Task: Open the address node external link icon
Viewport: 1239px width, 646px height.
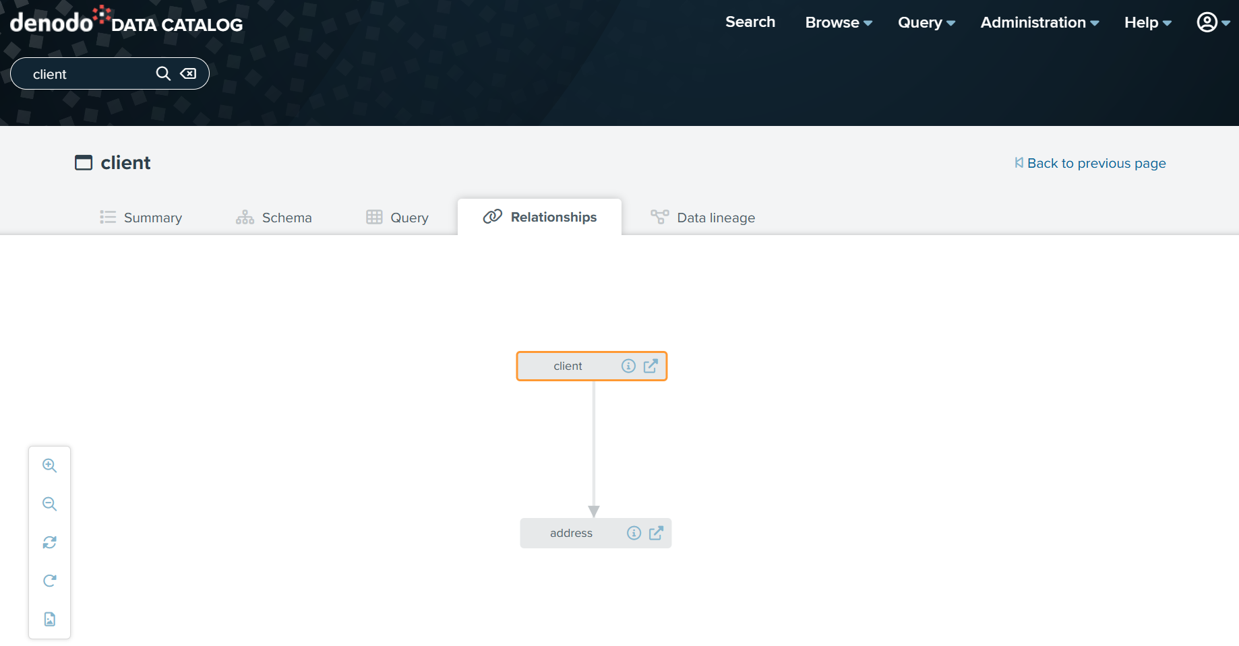Action: 656,533
